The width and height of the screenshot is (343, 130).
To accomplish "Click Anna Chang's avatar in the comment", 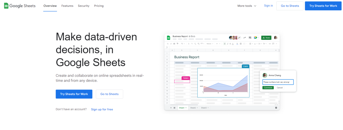I will click(x=265, y=75).
